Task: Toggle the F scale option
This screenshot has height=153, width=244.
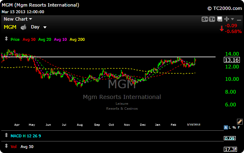Action: [239, 127]
